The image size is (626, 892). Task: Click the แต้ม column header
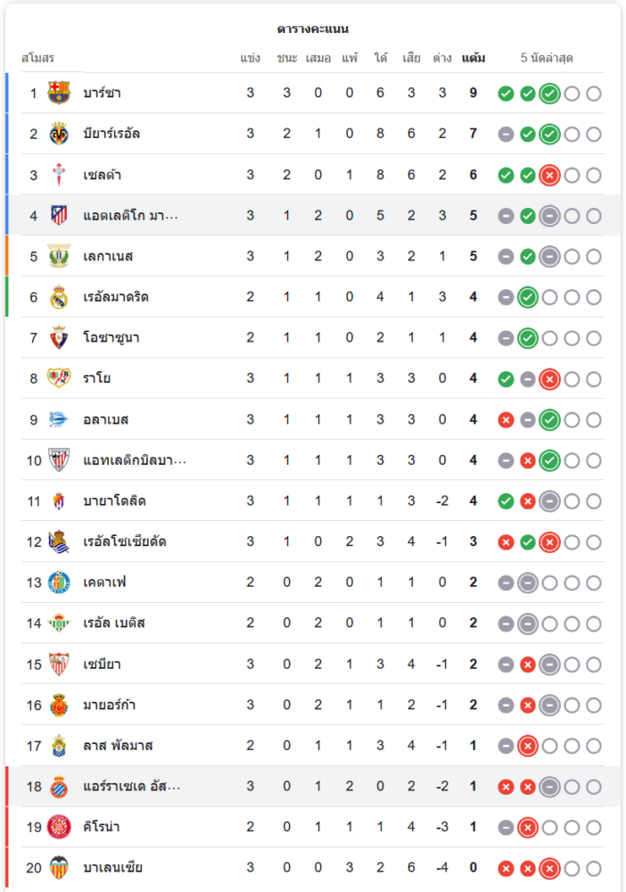[473, 58]
